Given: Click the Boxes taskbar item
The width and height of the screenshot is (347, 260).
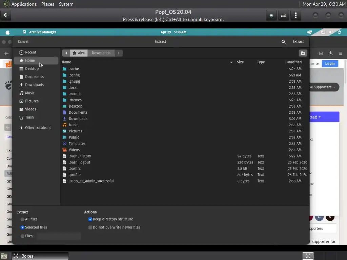Looking at the screenshot, I should click(x=40, y=256).
